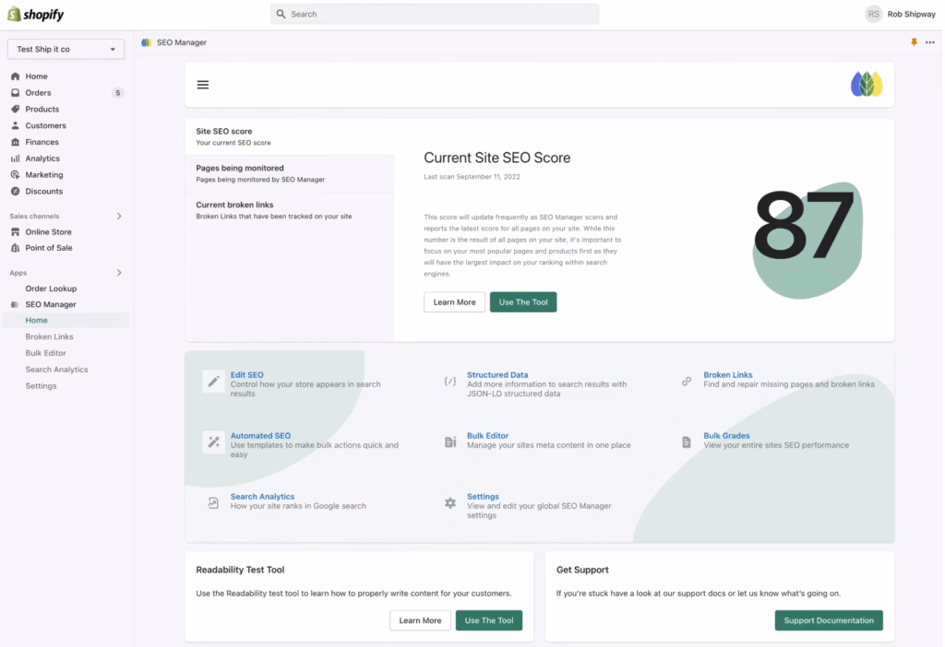Click the pin icon on the app bar
Image resolution: width=945 pixels, height=647 pixels.
[914, 41]
